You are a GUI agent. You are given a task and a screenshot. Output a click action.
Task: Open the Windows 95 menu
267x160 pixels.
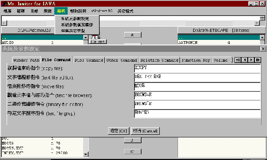click(102, 11)
